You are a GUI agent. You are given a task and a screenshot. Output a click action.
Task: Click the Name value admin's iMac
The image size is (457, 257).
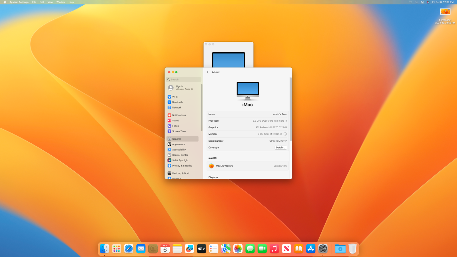tap(280, 114)
